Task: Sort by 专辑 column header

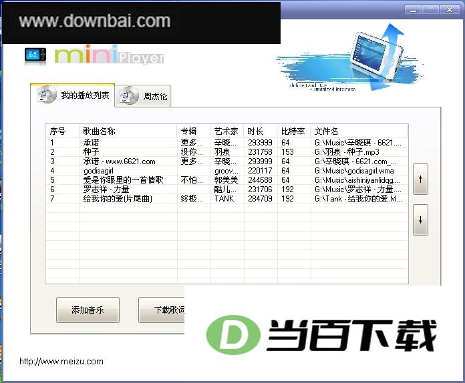Action: point(194,131)
